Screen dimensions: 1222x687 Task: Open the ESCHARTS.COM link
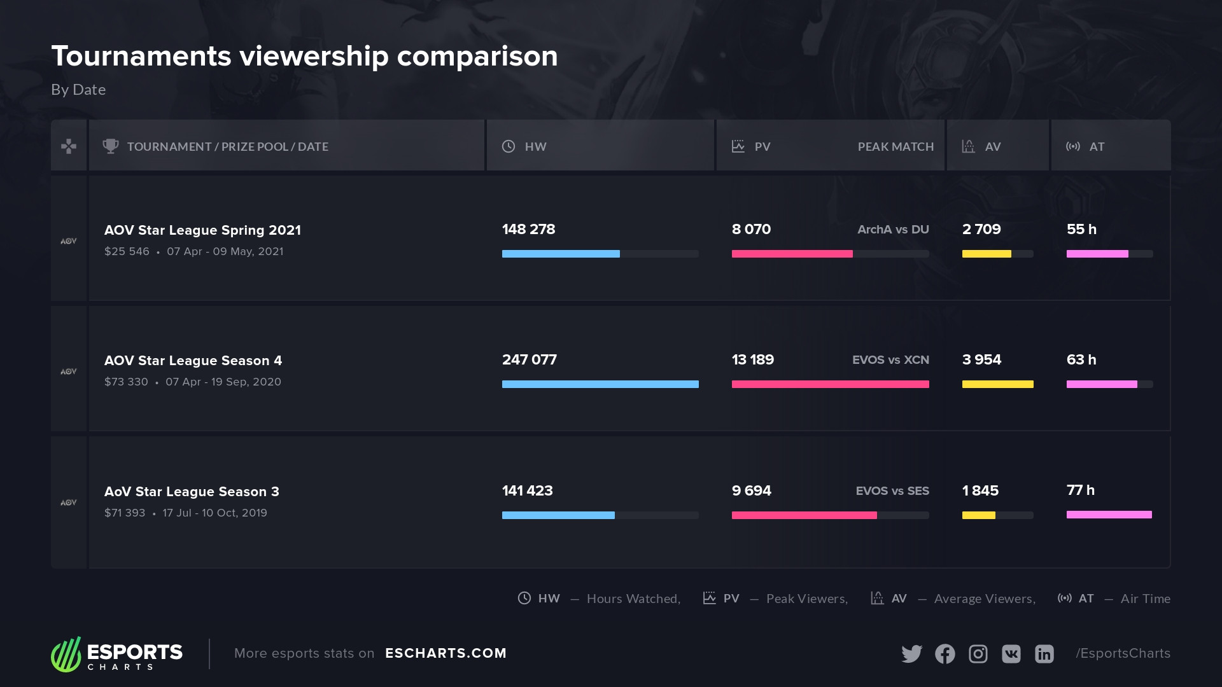click(446, 653)
